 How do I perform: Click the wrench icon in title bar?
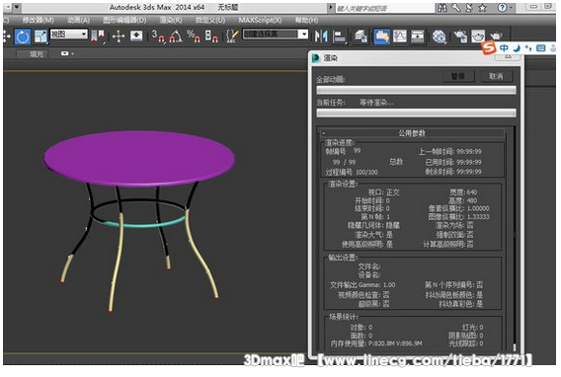pos(456,8)
